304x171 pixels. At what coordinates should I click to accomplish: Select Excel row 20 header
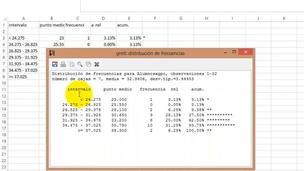4,148
